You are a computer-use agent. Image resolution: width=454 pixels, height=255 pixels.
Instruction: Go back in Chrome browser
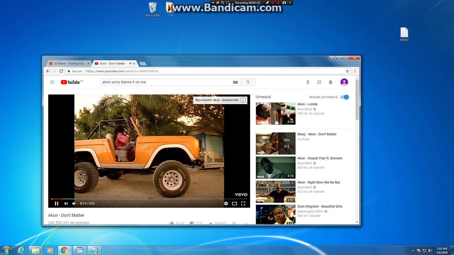48,71
